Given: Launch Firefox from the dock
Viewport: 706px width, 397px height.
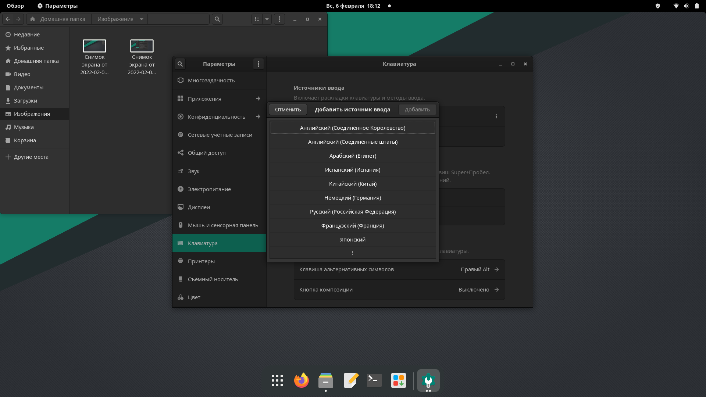Looking at the screenshot, I should 302,380.
